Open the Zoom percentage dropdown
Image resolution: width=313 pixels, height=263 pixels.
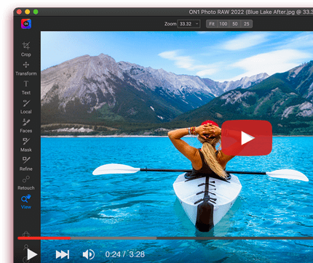[x=197, y=24]
